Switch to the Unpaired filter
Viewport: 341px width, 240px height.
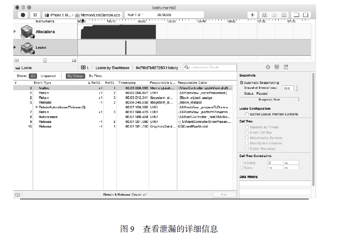[x=48, y=76]
